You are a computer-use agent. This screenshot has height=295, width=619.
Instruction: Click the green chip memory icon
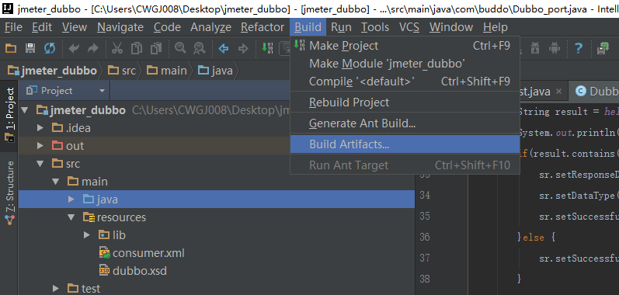pyautogui.click(x=603, y=48)
